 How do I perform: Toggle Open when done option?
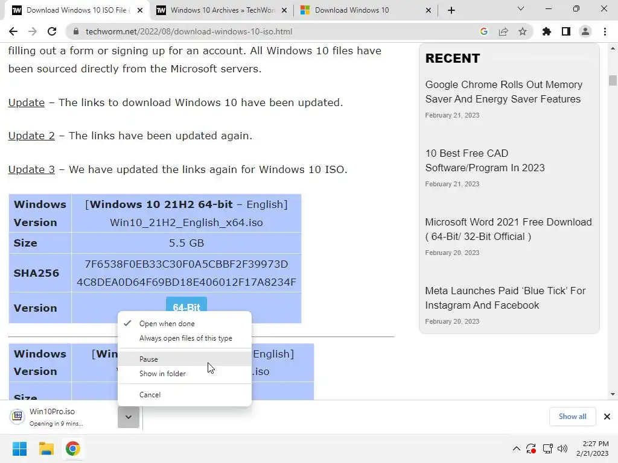(185, 324)
